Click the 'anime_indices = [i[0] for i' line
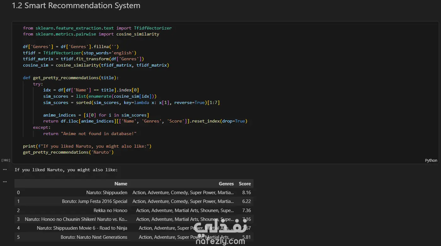Image resolution: width=441 pixels, height=246 pixels. [x=96, y=115]
